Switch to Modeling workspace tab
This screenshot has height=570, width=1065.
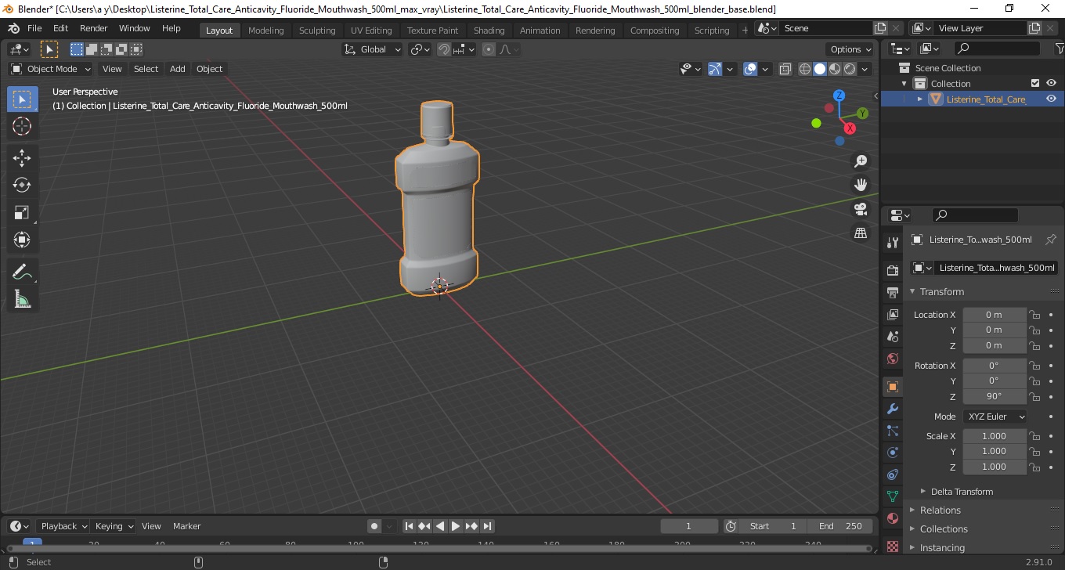(x=265, y=30)
